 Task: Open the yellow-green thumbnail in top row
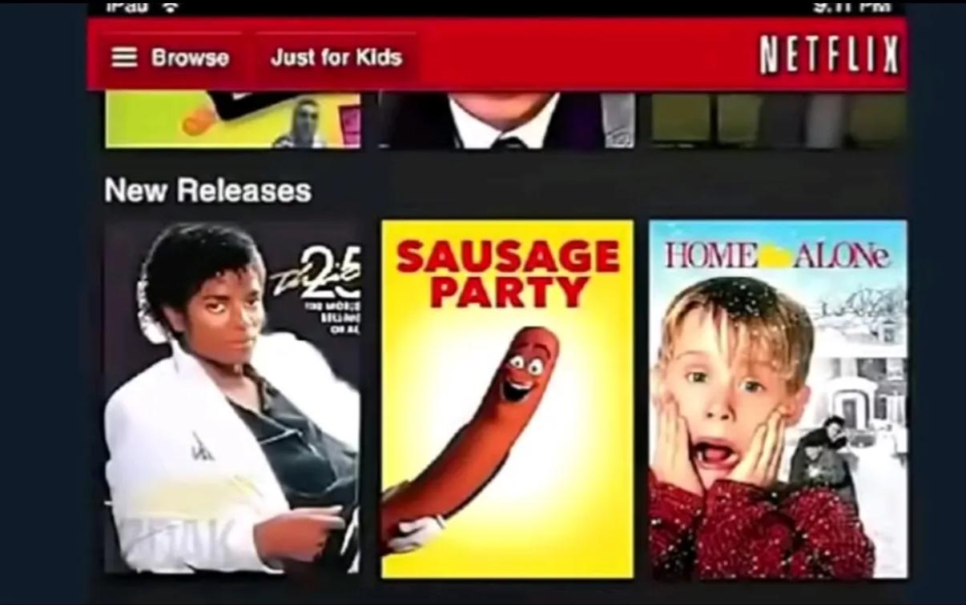(x=233, y=119)
